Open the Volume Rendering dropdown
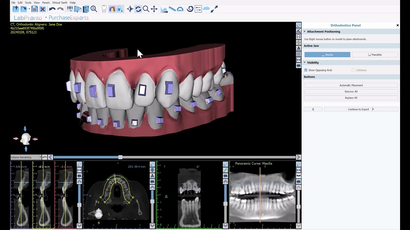410x230 pixels. pyautogui.click(x=26, y=157)
